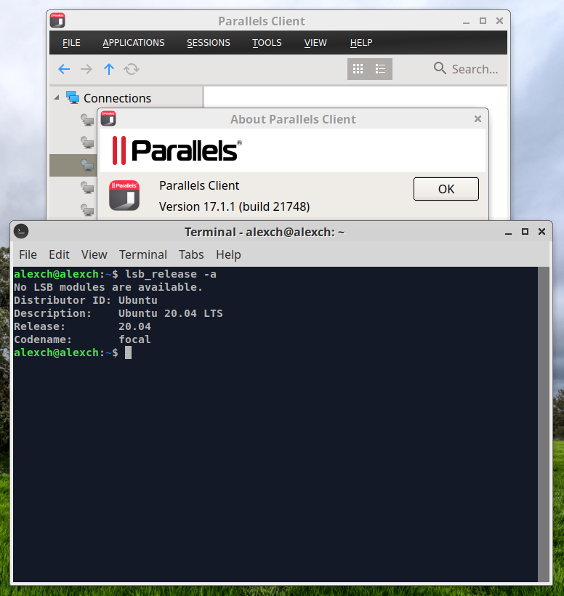This screenshot has height=596, width=564.
Task: Close the About Parallels Client dialog
Action: tap(478, 119)
